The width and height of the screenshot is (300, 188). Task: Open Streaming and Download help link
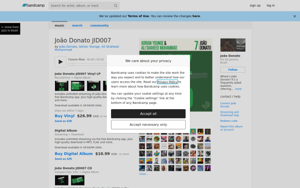[x=229, y=114]
